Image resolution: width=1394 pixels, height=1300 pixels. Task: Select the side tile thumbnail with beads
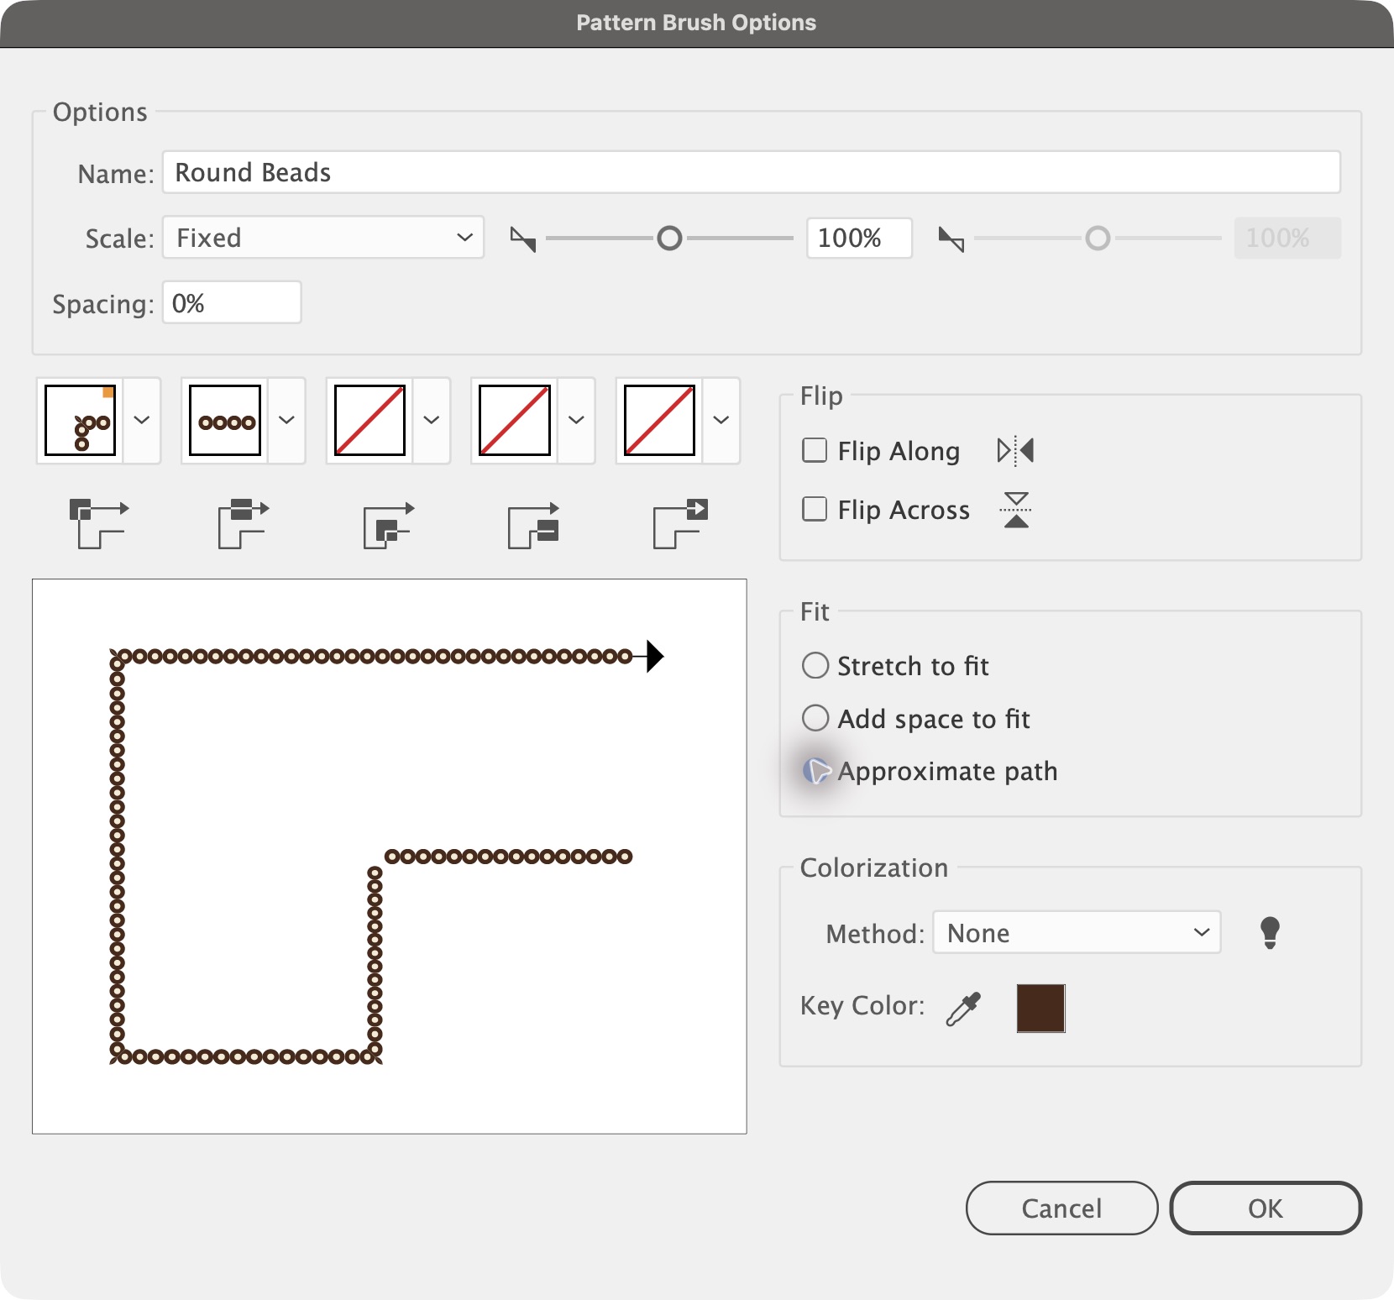coord(225,420)
